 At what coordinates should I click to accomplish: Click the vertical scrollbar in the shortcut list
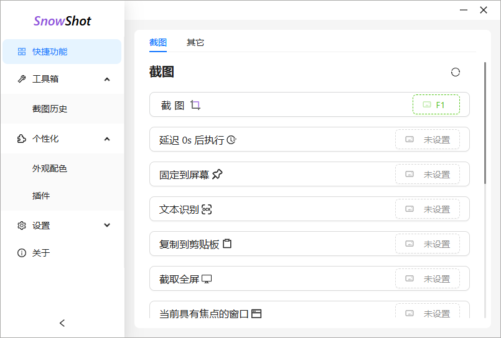click(x=485, y=123)
